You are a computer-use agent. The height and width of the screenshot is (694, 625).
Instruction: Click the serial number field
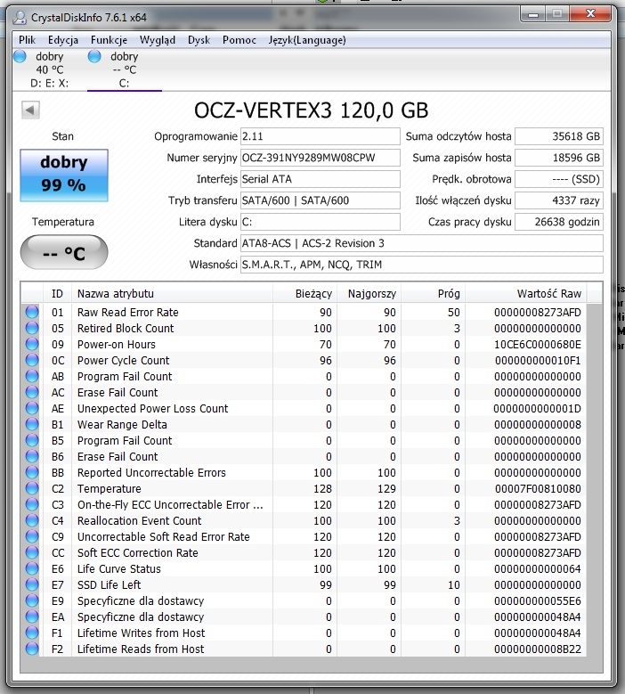click(320, 158)
